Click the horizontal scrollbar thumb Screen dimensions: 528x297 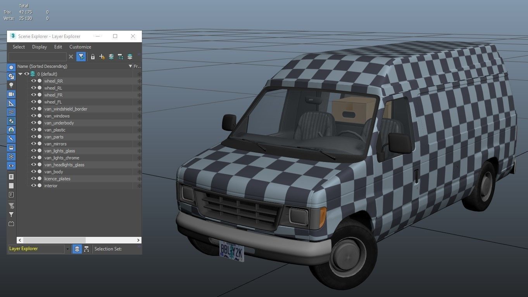tap(55, 240)
